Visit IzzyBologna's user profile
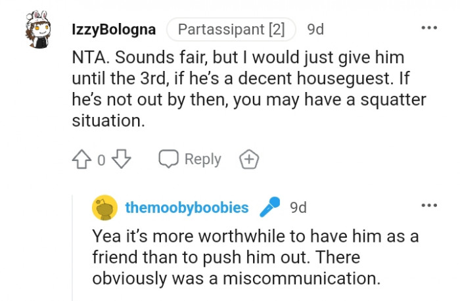Image resolution: width=460 pixels, height=301 pixels. (x=113, y=30)
